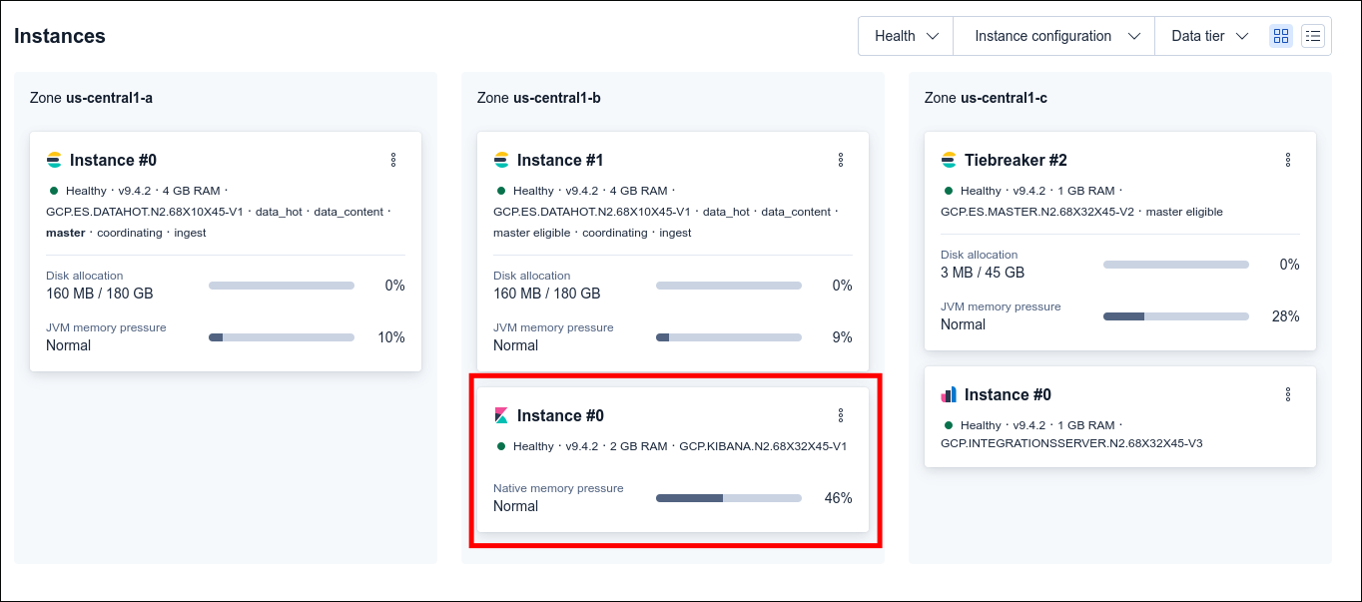
Task: Open the Instance configuration filter dropdown
Action: point(1054,36)
